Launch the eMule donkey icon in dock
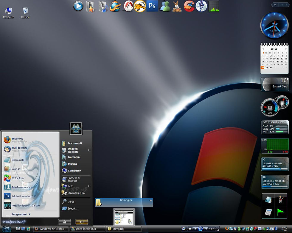 point(177,6)
